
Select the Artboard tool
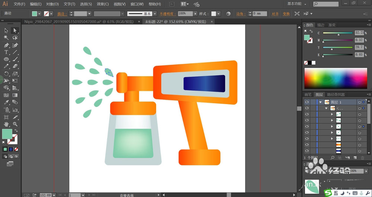(6, 117)
